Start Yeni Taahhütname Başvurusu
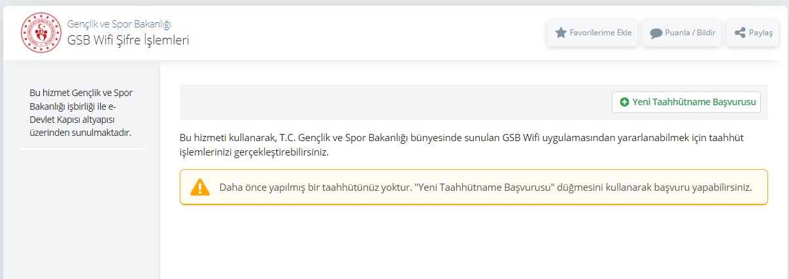Image resolution: width=789 pixels, height=279 pixels. 686,102
